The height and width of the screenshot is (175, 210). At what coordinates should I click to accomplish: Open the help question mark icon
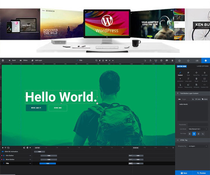(x=161, y=60)
